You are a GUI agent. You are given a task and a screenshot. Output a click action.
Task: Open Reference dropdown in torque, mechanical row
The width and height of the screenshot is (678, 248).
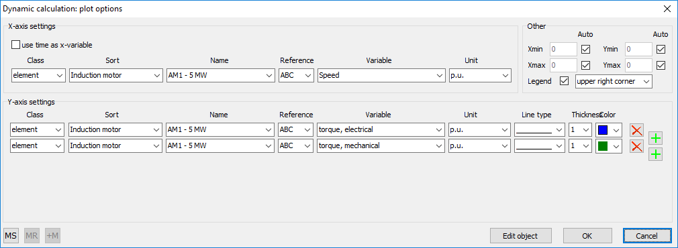(296, 145)
